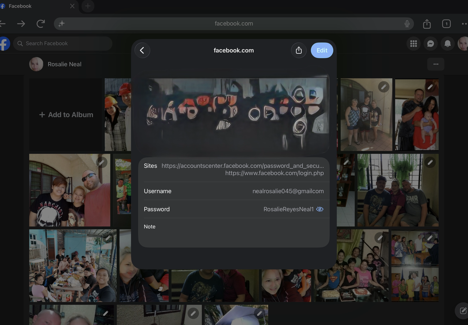Share the saved facebook.com password entry
The height and width of the screenshot is (325, 468).
click(x=299, y=50)
